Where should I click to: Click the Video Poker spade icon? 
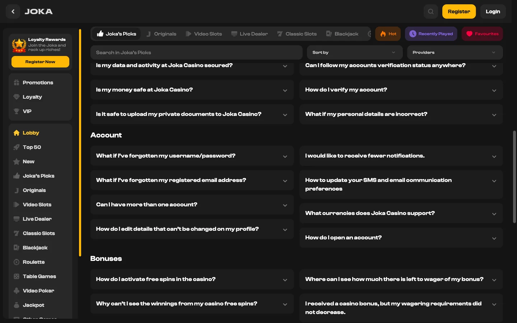[17, 291]
